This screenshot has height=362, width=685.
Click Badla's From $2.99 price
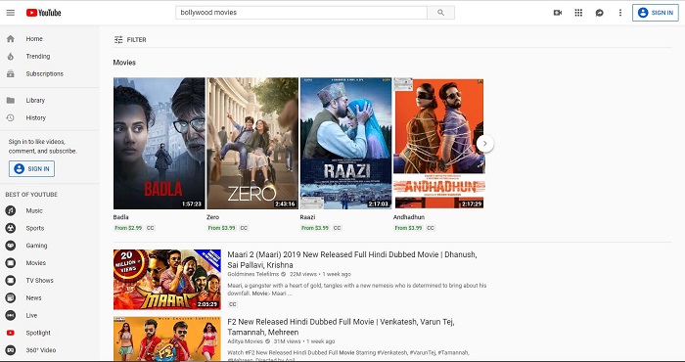coord(128,228)
